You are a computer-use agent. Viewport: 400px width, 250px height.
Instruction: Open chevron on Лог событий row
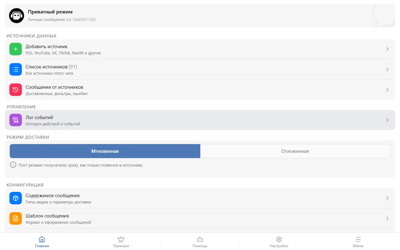387,120
